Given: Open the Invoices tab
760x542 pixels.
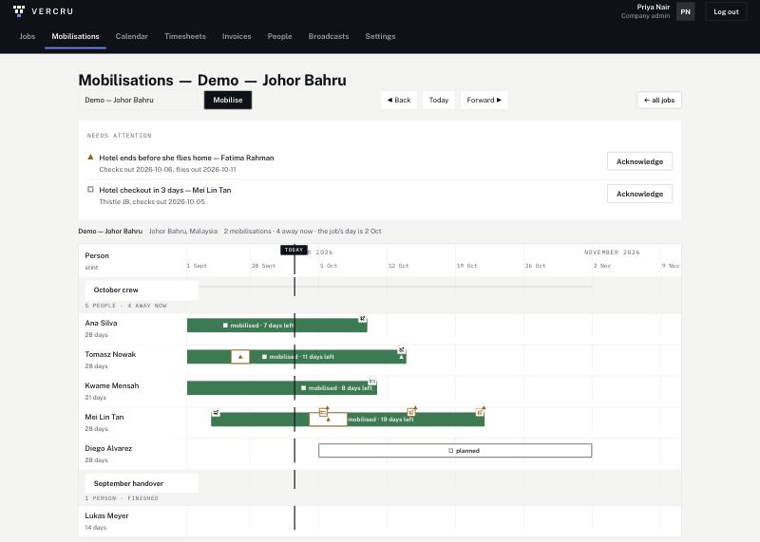Looking at the screenshot, I should click(x=237, y=36).
